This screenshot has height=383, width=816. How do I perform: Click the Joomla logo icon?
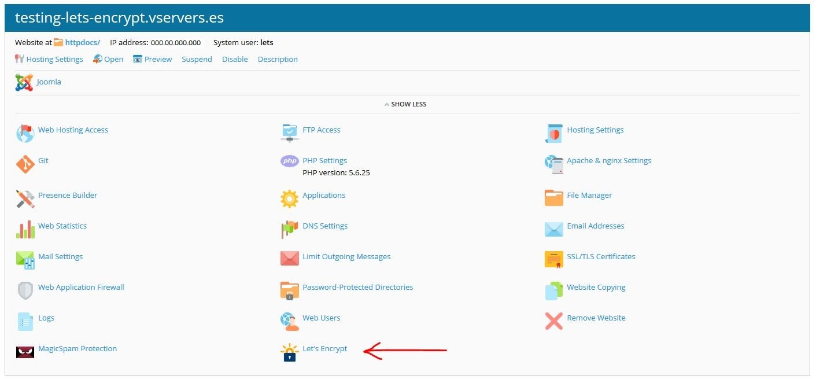tap(24, 83)
